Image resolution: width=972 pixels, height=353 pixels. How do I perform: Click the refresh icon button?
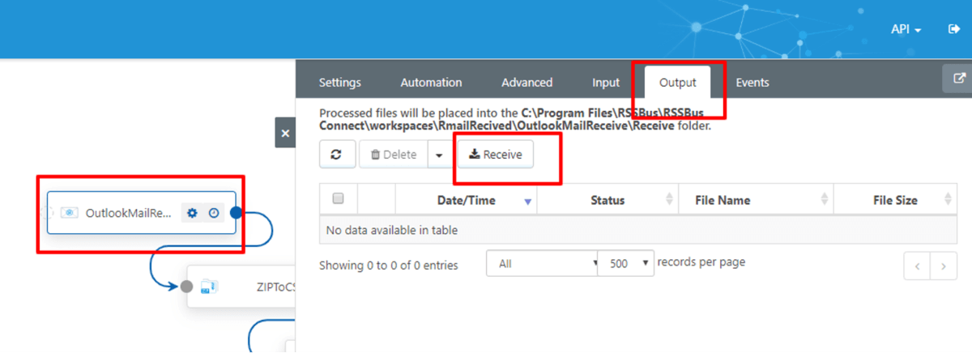[x=337, y=155]
